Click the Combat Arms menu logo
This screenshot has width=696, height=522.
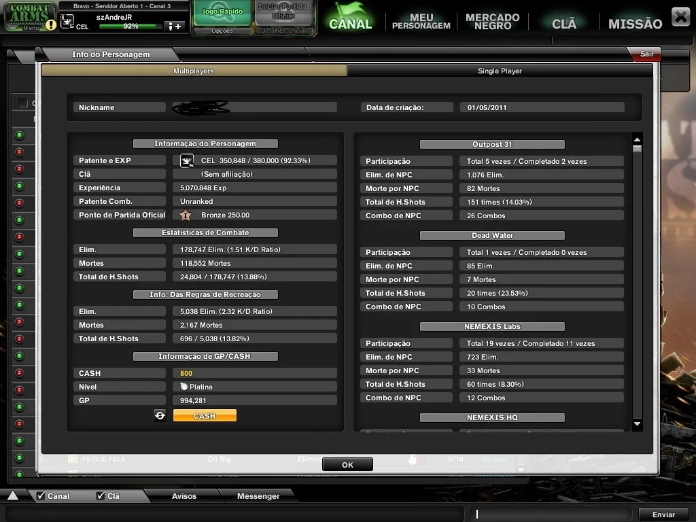point(30,16)
